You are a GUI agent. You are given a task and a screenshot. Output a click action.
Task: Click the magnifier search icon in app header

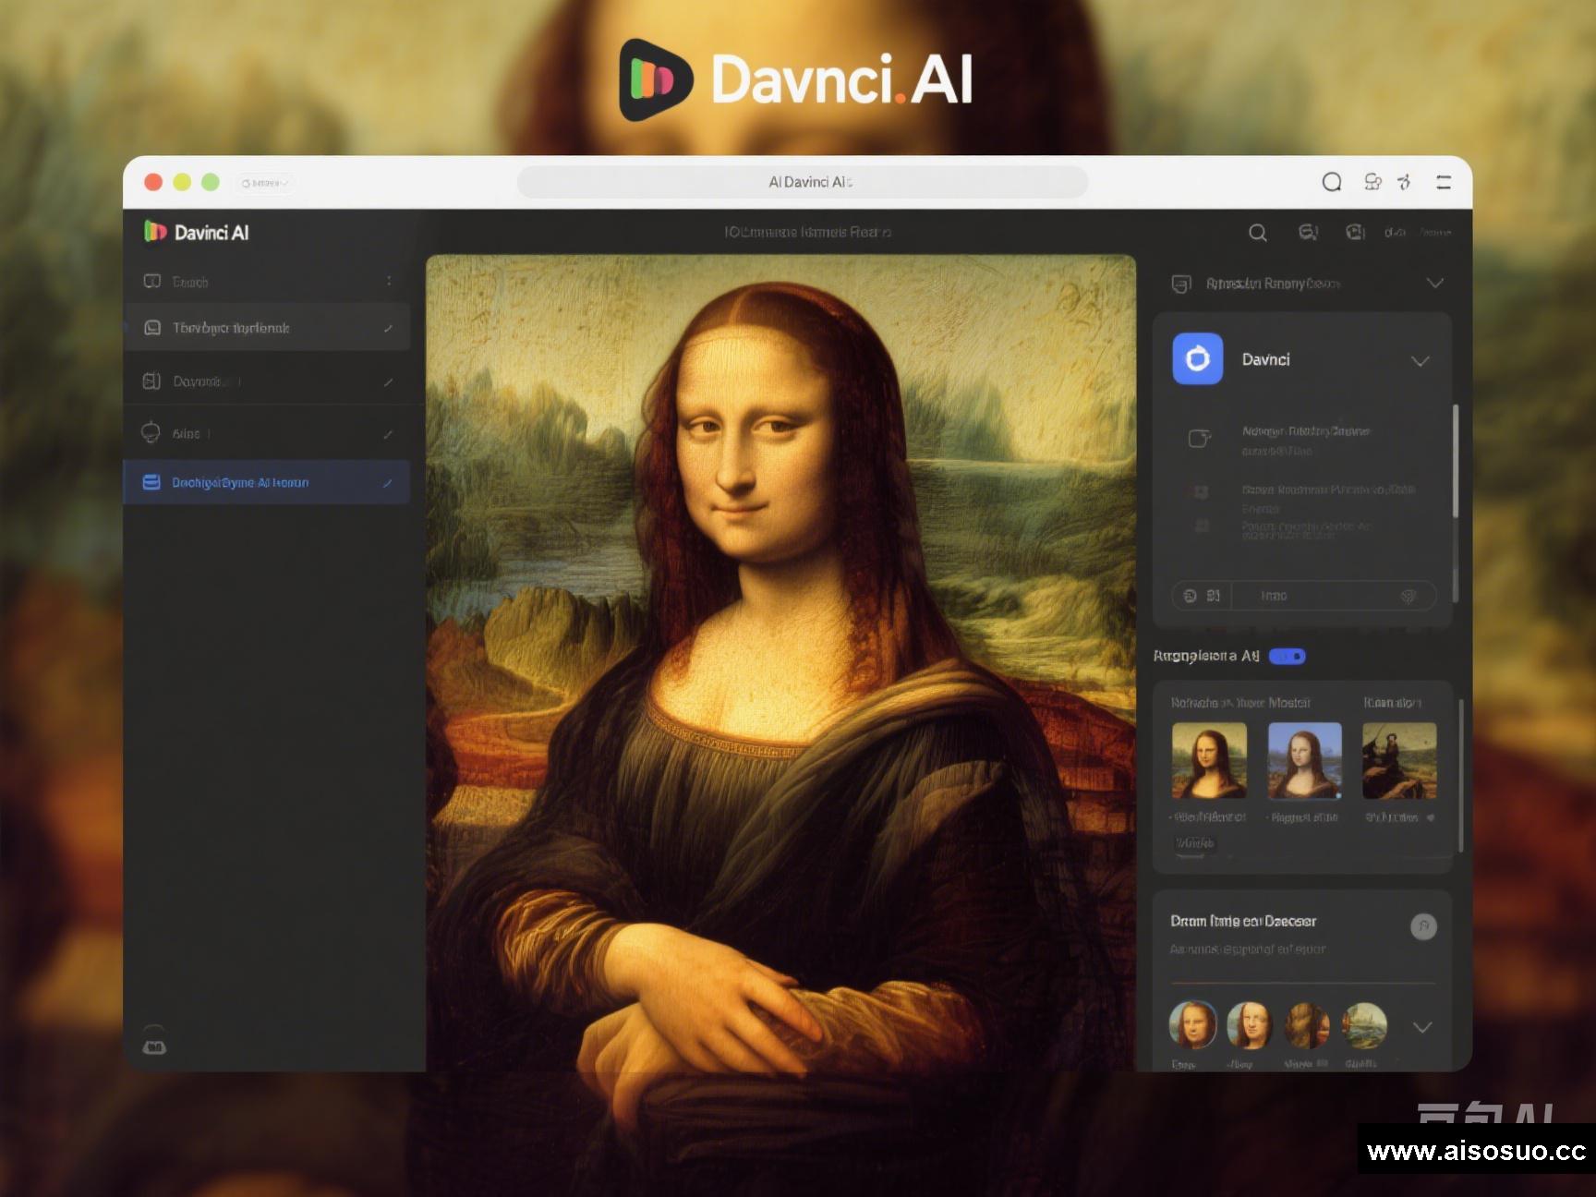click(1257, 233)
